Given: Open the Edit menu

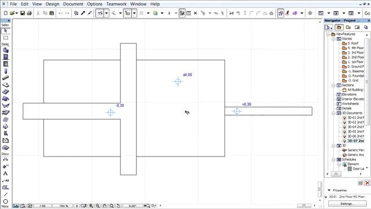Looking at the screenshot, I should pos(24,4).
